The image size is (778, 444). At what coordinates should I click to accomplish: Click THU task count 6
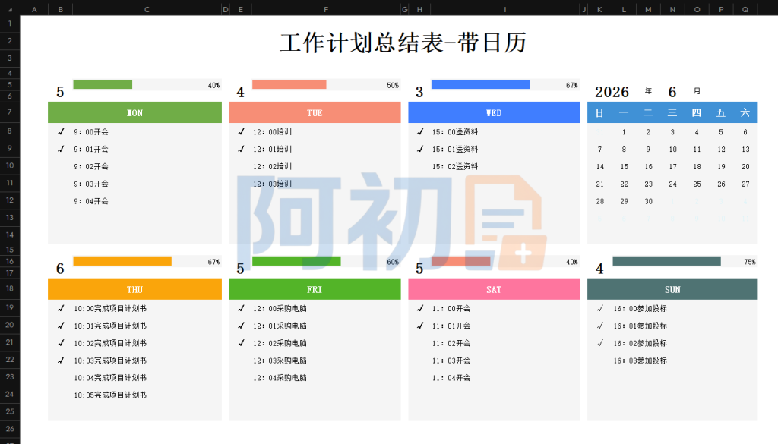60,269
